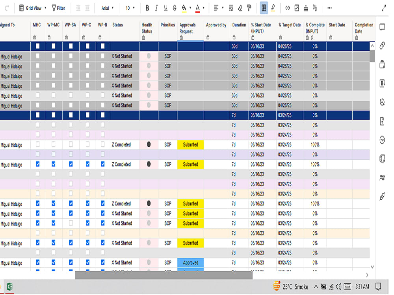The width and height of the screenshot is (394, 295).
Task: Clear cell formatting with the eraser icon
Action: [x=240, y=7]
